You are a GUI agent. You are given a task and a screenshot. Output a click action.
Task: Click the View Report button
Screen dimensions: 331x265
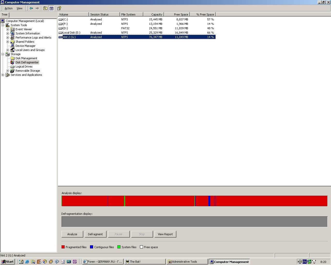[x=165, y=234]
